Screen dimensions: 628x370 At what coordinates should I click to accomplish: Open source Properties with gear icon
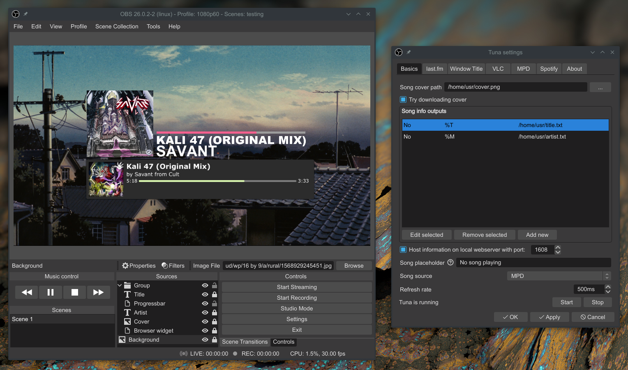pos(139,266)
